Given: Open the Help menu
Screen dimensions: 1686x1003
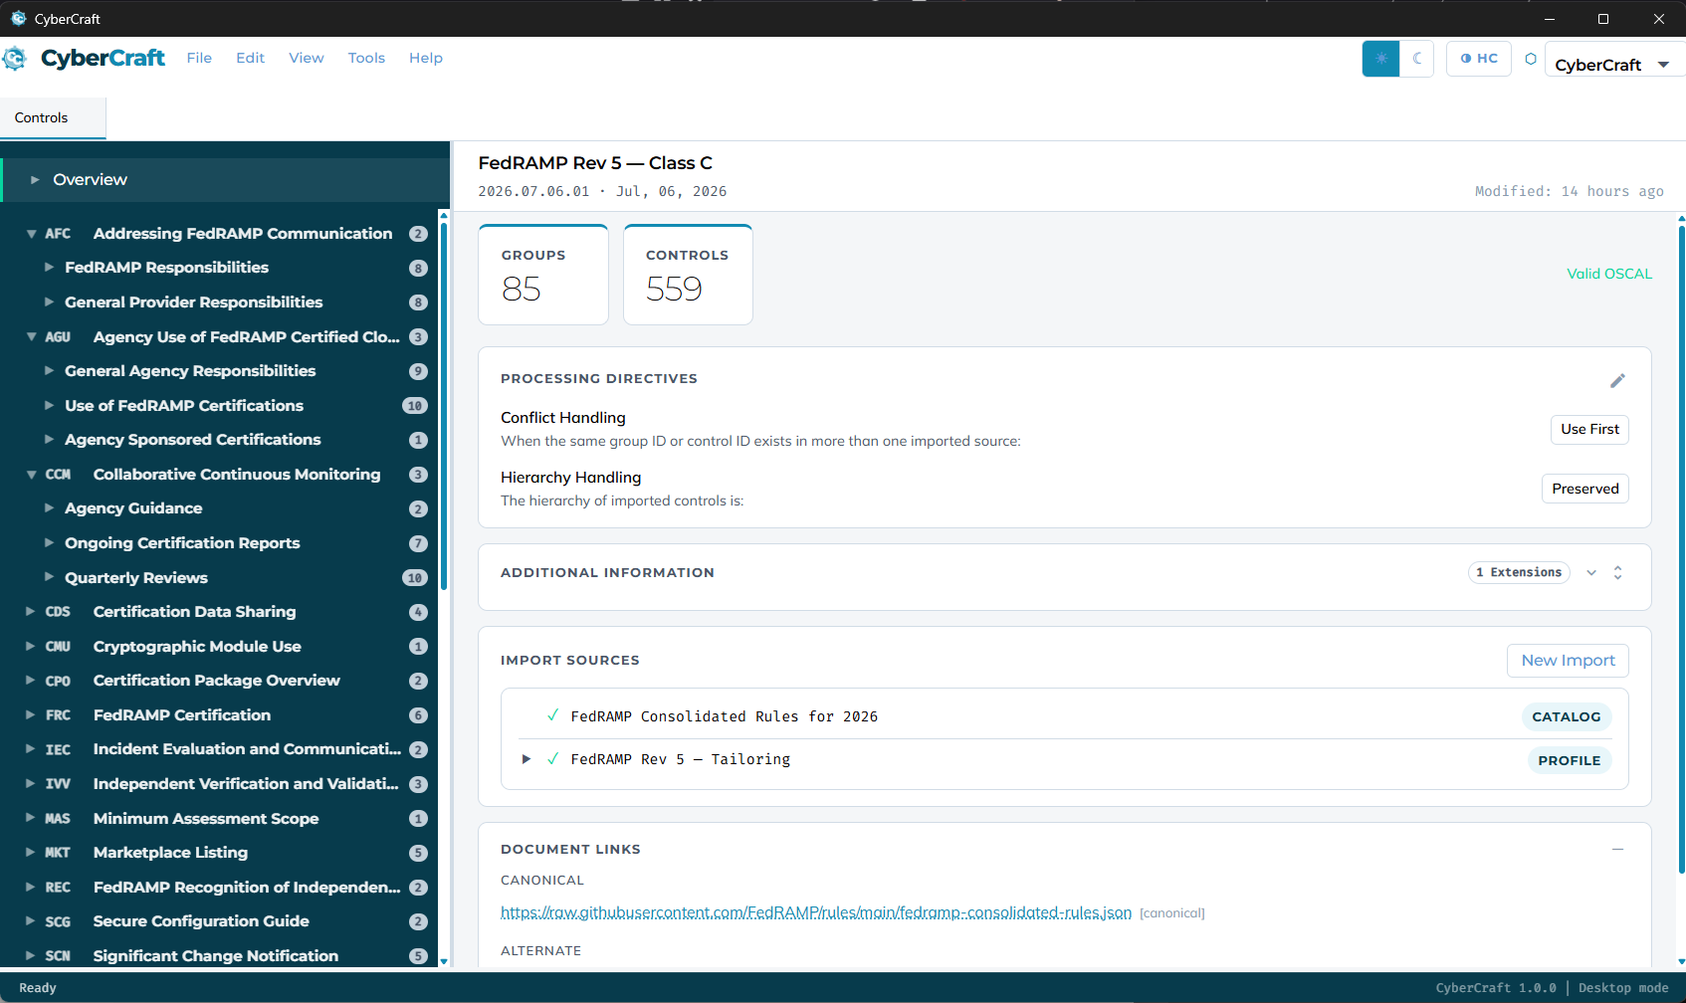Looking at the screenshot, I should (x=426, y=58).
